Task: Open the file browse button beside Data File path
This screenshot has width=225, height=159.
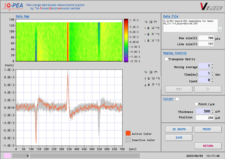Action: 220,30
